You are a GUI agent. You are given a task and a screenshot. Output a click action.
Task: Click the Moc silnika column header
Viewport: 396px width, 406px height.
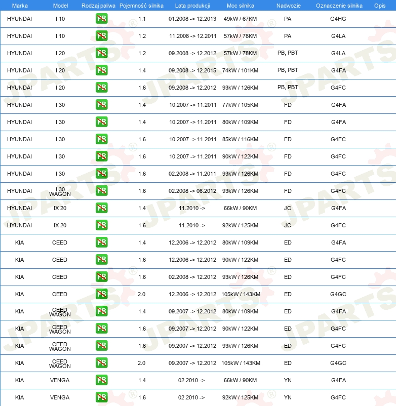[241, 6]
